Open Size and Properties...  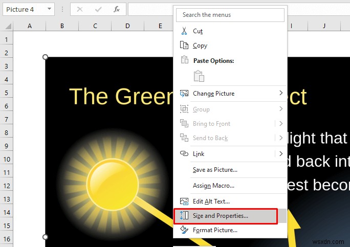230,216
